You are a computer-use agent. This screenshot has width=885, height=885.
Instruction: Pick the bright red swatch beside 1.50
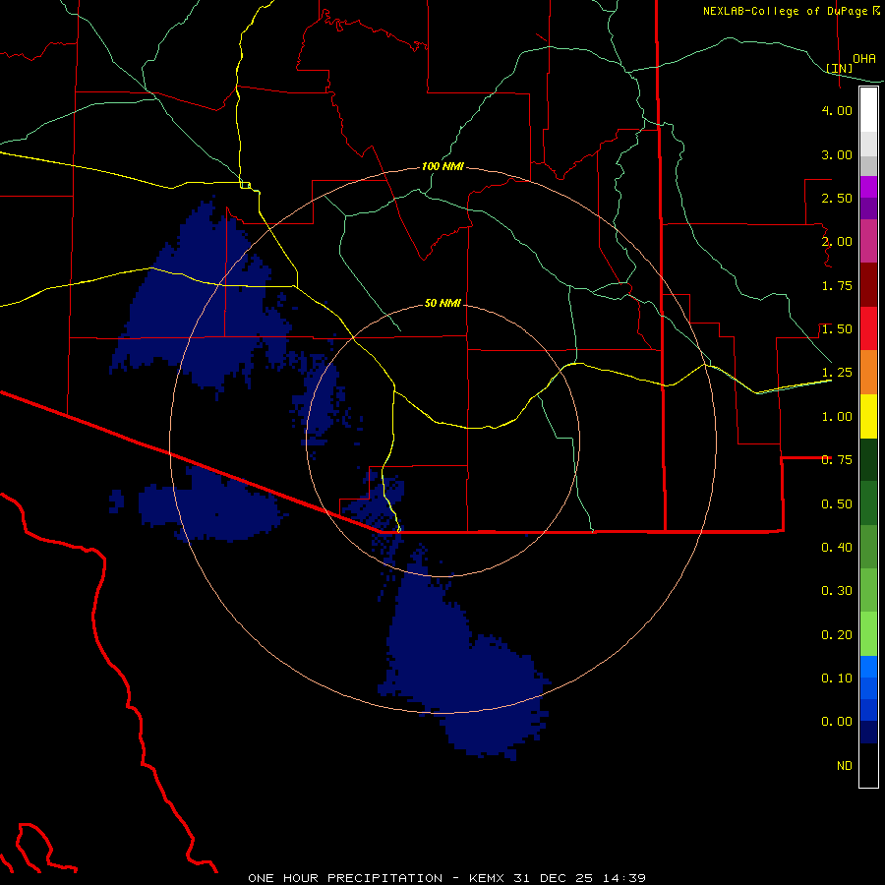click(x=868, y=328)
